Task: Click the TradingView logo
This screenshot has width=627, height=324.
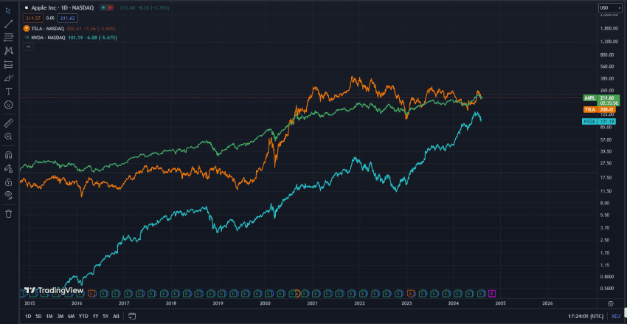Action: coord(54,290)
